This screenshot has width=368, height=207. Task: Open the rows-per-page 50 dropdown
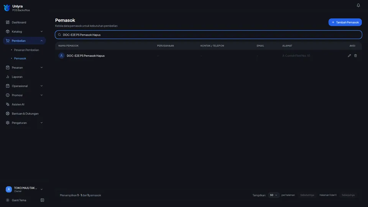[273, 195]
